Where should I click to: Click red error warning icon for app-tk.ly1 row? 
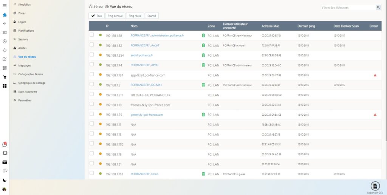click(x=375, y=75)
